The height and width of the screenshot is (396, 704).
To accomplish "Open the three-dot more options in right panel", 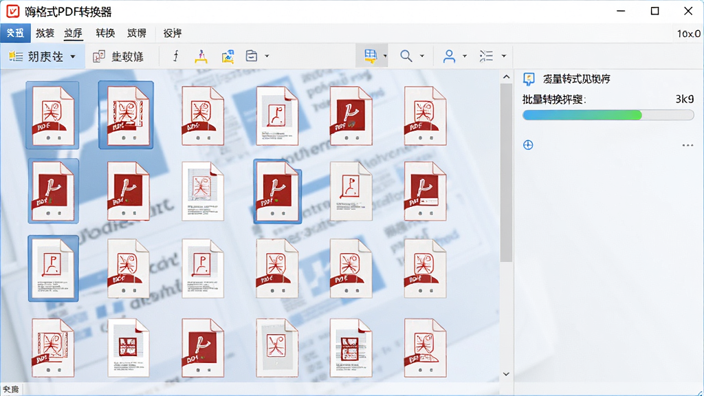I will coord(687,145).
